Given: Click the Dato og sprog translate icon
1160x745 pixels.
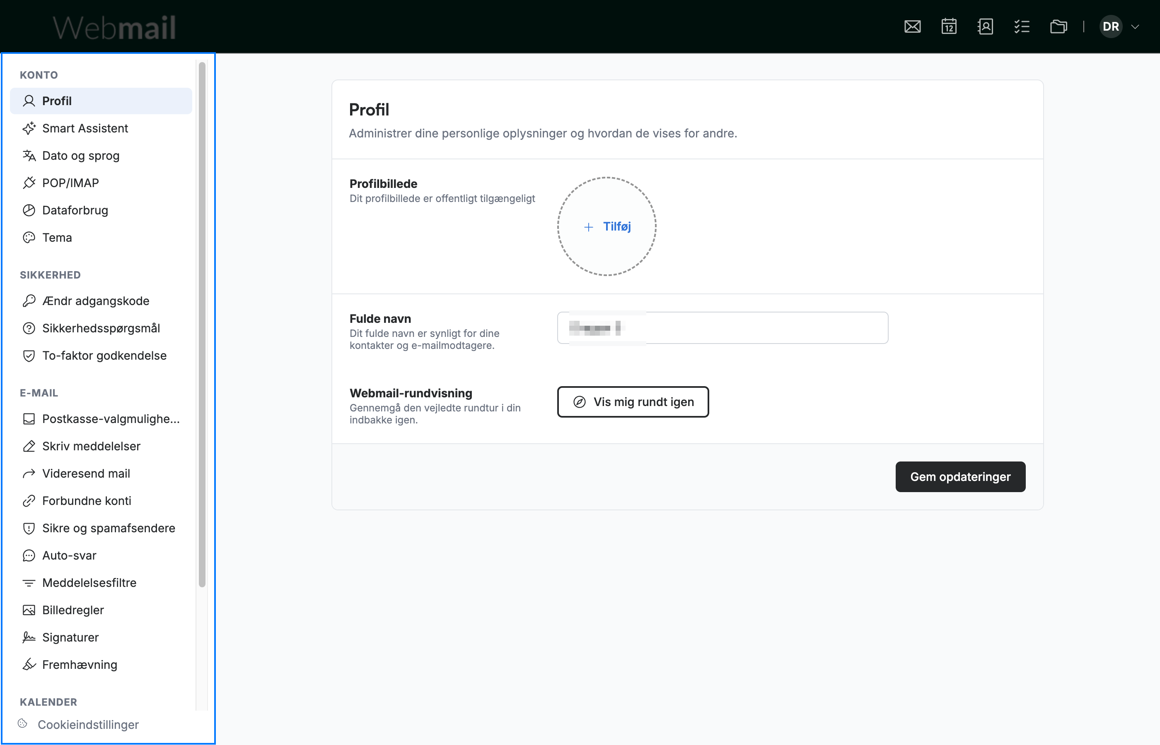Looking at the screenshot, I should pyautogui.click(x=29, y=156).
